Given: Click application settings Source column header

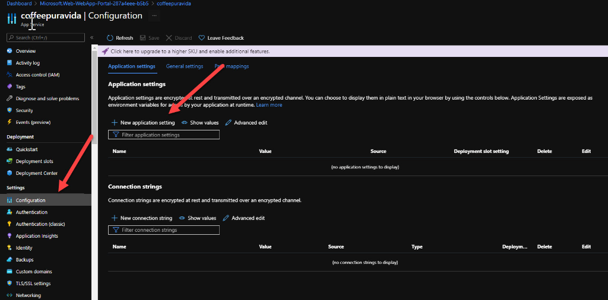Looking at the screenshot, I should (x=378, y=151).
